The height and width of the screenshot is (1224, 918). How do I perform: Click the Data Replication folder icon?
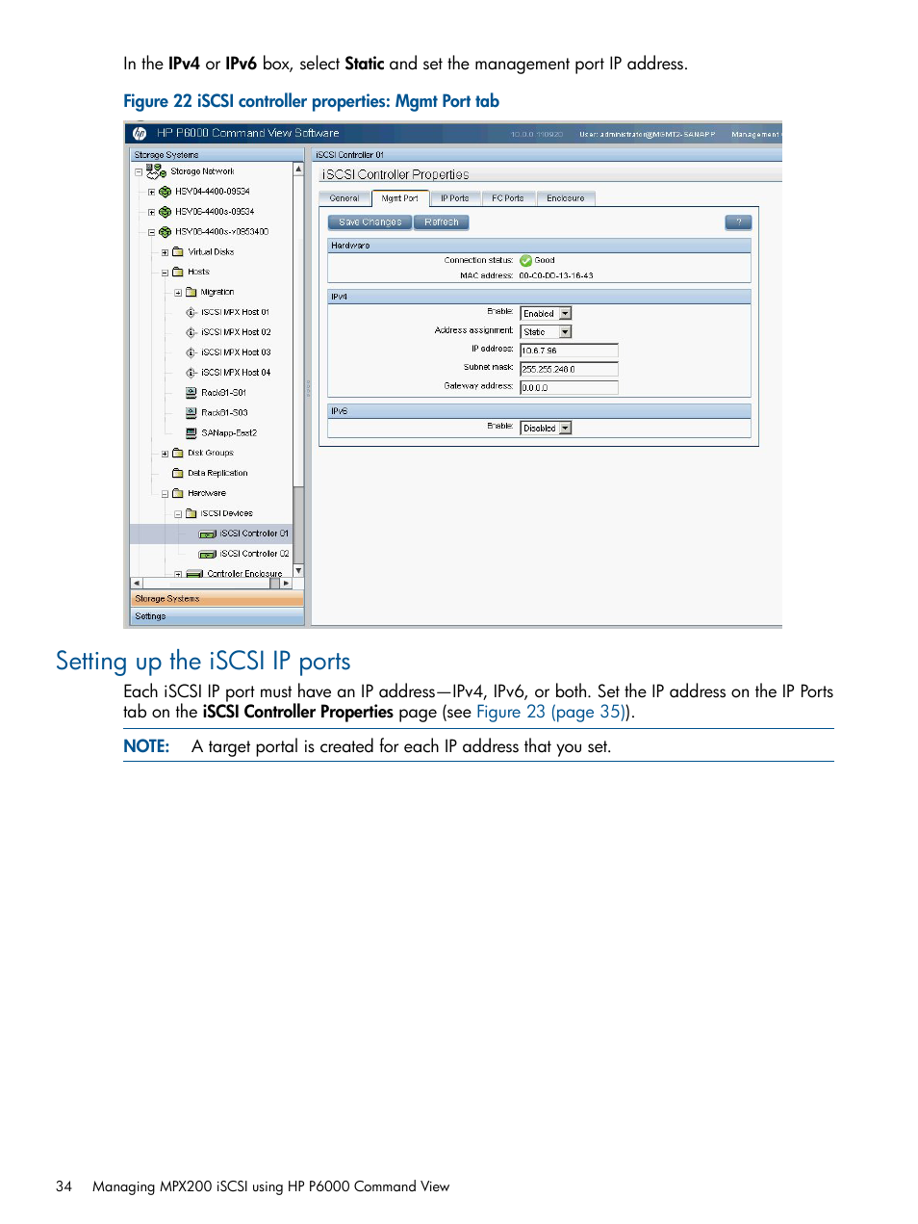(178, 474)
